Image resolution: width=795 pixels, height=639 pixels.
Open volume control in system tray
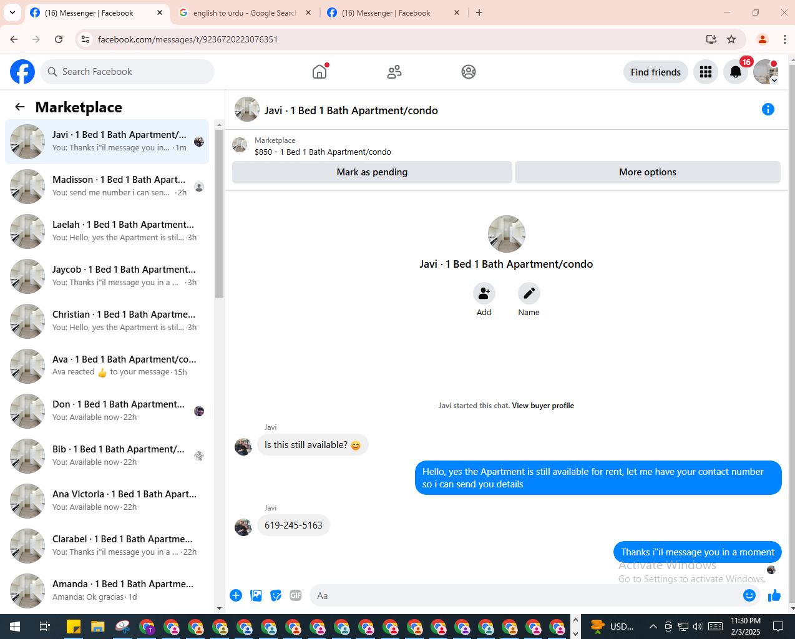click(698, 627)
